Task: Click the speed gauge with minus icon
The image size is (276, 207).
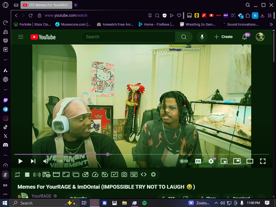Action: pos(86,174)
